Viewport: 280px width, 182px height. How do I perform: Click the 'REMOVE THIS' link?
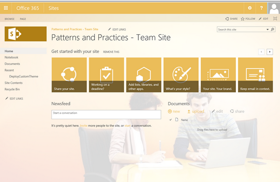111,52
